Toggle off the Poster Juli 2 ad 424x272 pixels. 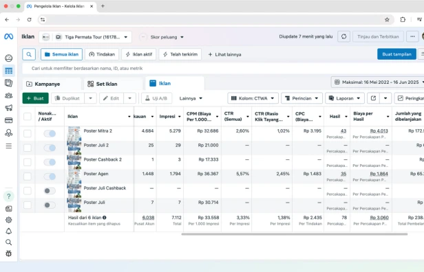50,148
